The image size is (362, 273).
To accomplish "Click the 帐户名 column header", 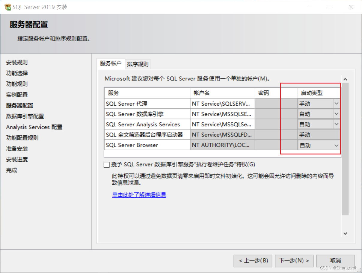I will coord(222,93).
